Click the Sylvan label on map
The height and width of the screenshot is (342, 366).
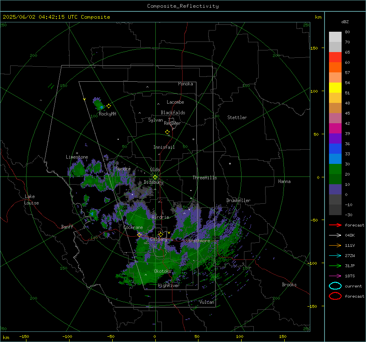155,120
